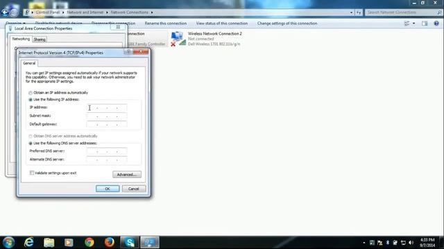Viewport: 444px width, 249px height.
Task: Switch to the Sharing tab
Action: [x=40, y=39]
